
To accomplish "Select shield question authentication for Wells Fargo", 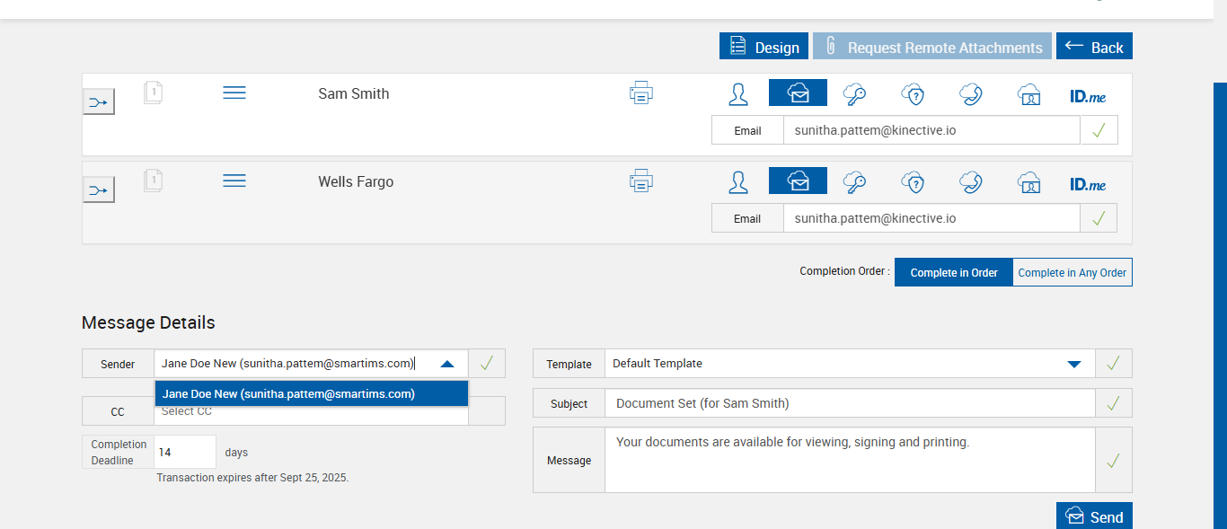I will 913,182.
